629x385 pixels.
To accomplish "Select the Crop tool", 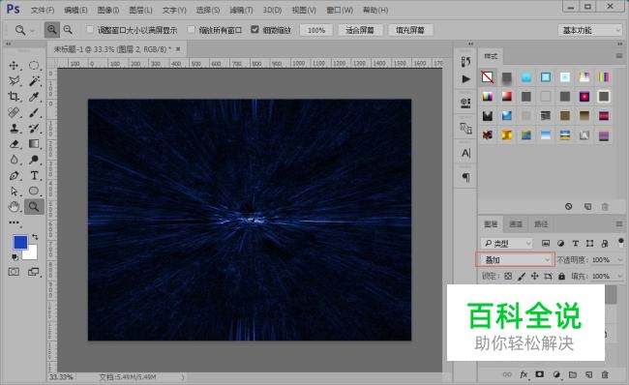I will [15, 97].
